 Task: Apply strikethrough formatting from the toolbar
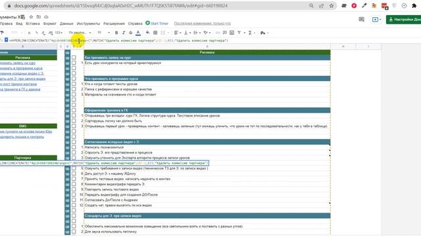130,32
